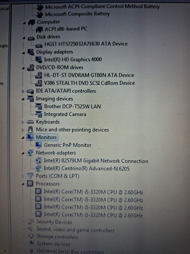The image size is (190, 254).
Task: Click the Mice and other pointing devices icon
Action: (x=30, y=130)
